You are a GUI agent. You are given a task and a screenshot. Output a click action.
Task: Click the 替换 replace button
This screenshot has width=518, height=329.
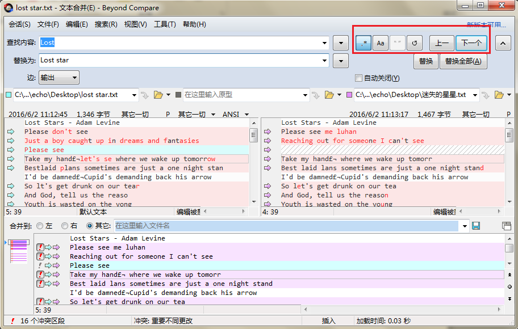[426, 61]
